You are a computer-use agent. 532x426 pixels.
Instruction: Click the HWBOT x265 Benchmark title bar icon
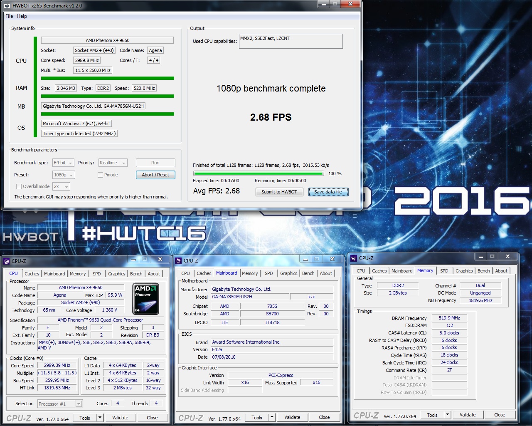(7, 6)
